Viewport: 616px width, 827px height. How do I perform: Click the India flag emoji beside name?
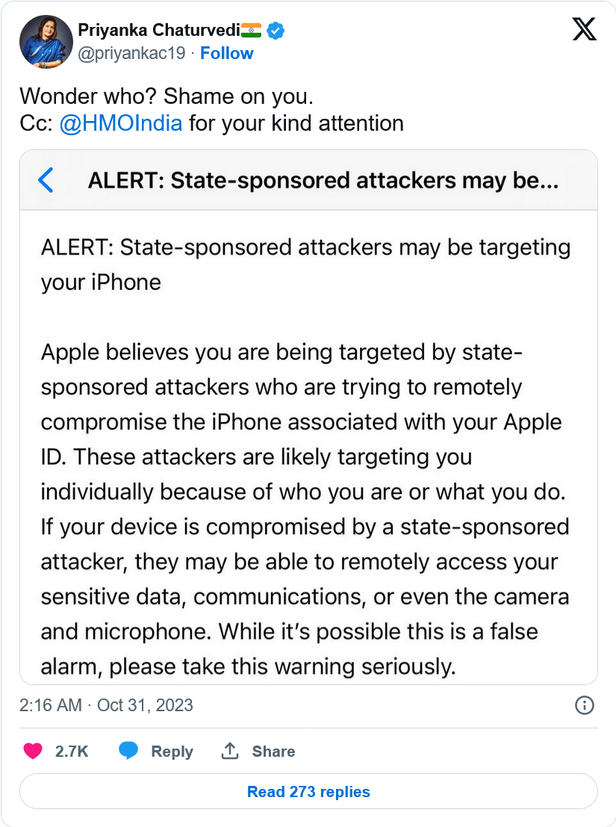click(252, 31)
